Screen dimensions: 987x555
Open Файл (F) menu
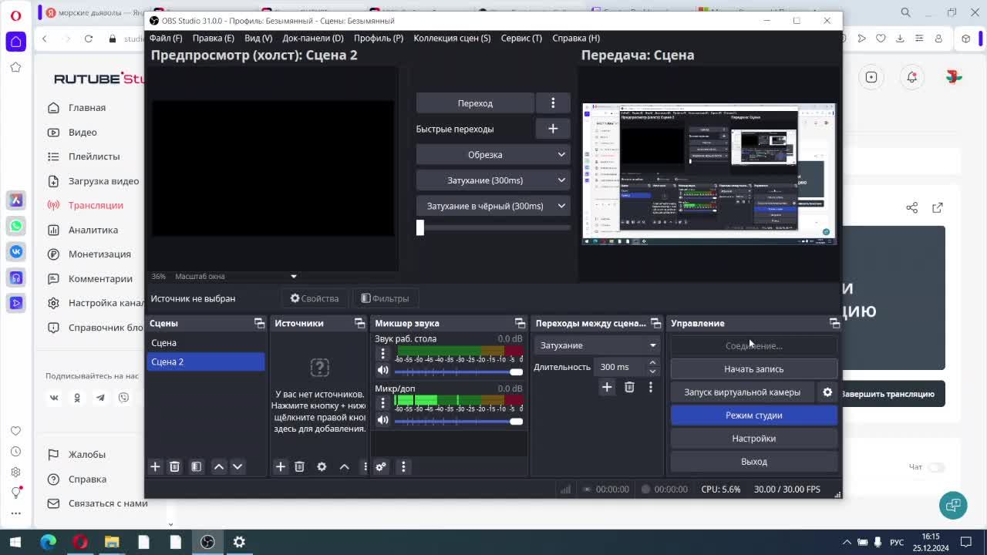tap(166, 38)
